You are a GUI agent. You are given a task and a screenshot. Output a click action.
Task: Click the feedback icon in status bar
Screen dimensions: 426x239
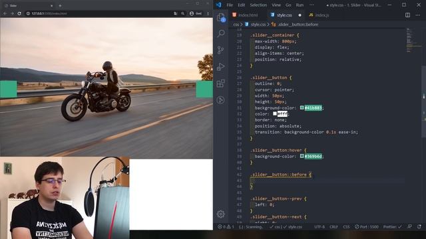click(409, 226)
